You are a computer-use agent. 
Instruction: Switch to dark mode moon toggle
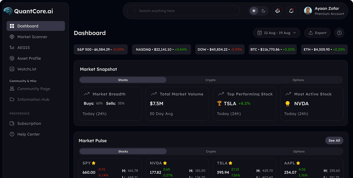click(263, 11)
